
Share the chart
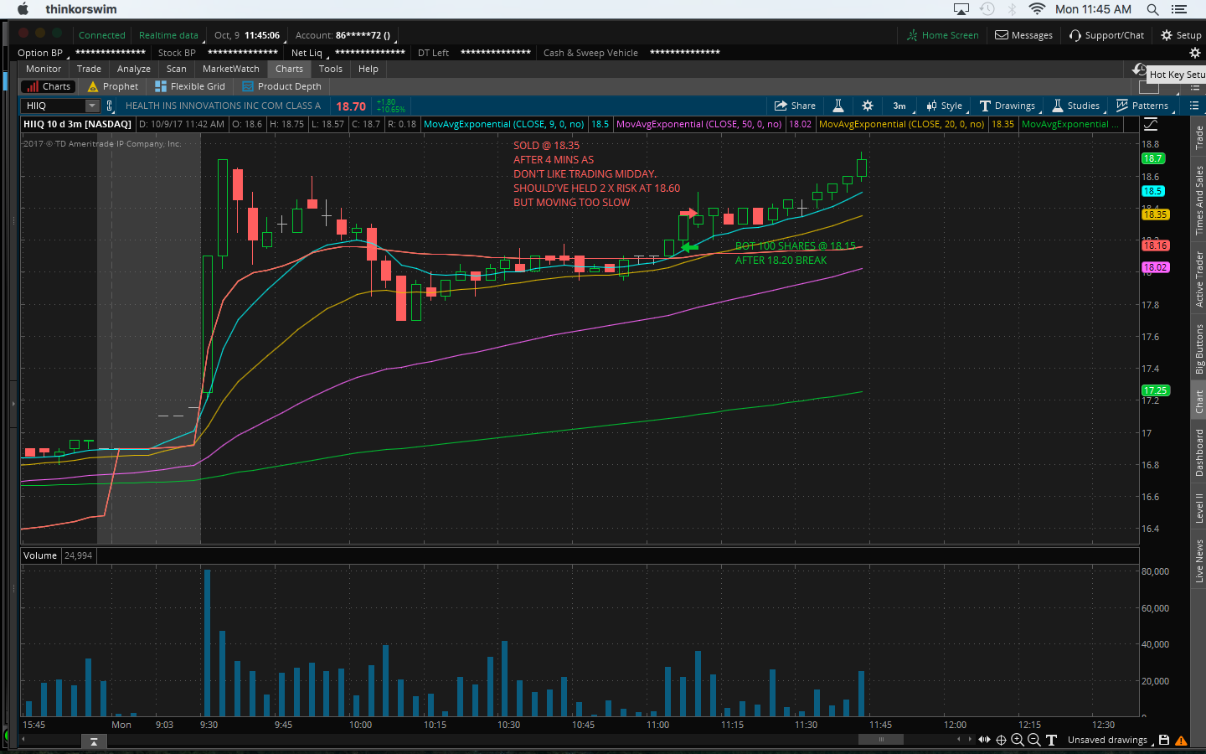tap(795, 106)
